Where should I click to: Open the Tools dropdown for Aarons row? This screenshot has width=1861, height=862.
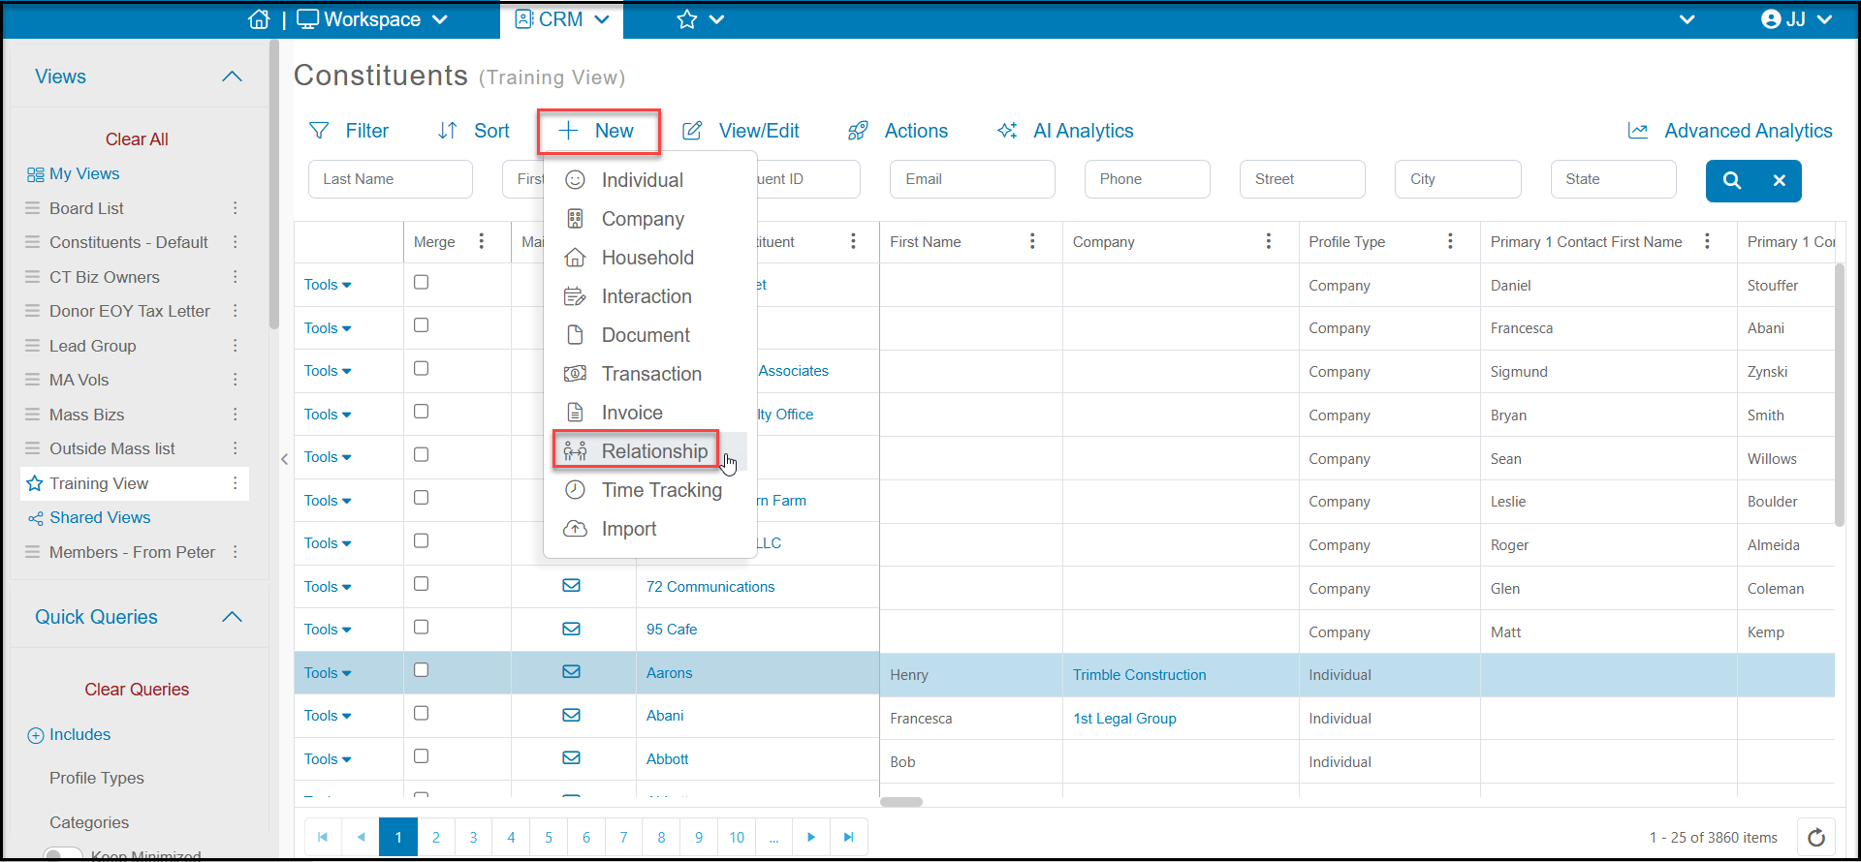pyautogui.click(x=328, y=673)
